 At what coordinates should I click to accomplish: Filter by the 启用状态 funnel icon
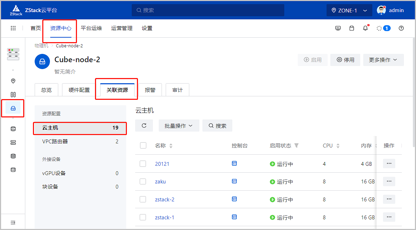point(296,145)
